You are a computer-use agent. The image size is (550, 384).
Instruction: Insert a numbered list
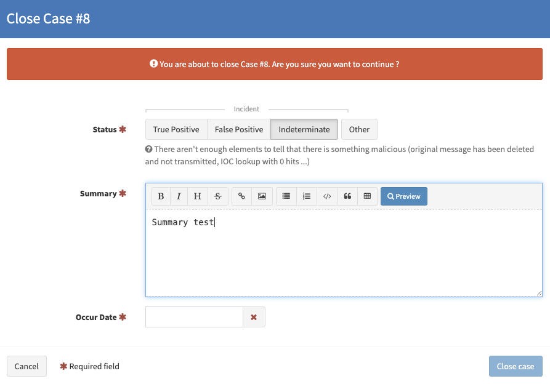[x=306, y=196]
